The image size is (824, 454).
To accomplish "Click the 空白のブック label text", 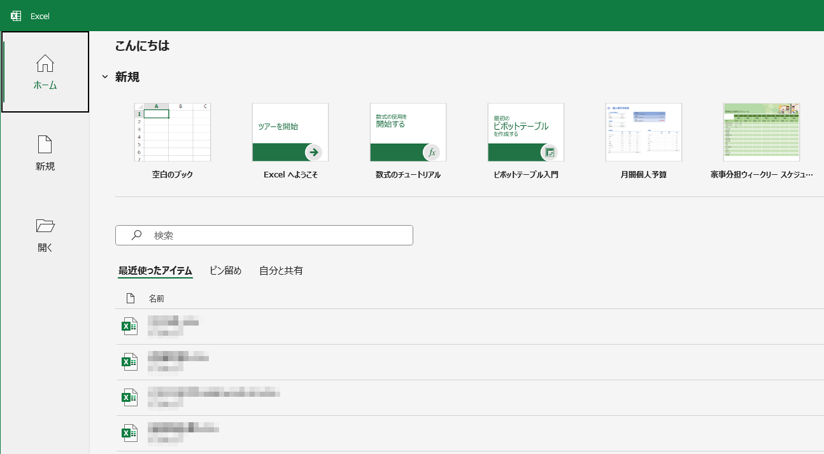I will (172, 174).
